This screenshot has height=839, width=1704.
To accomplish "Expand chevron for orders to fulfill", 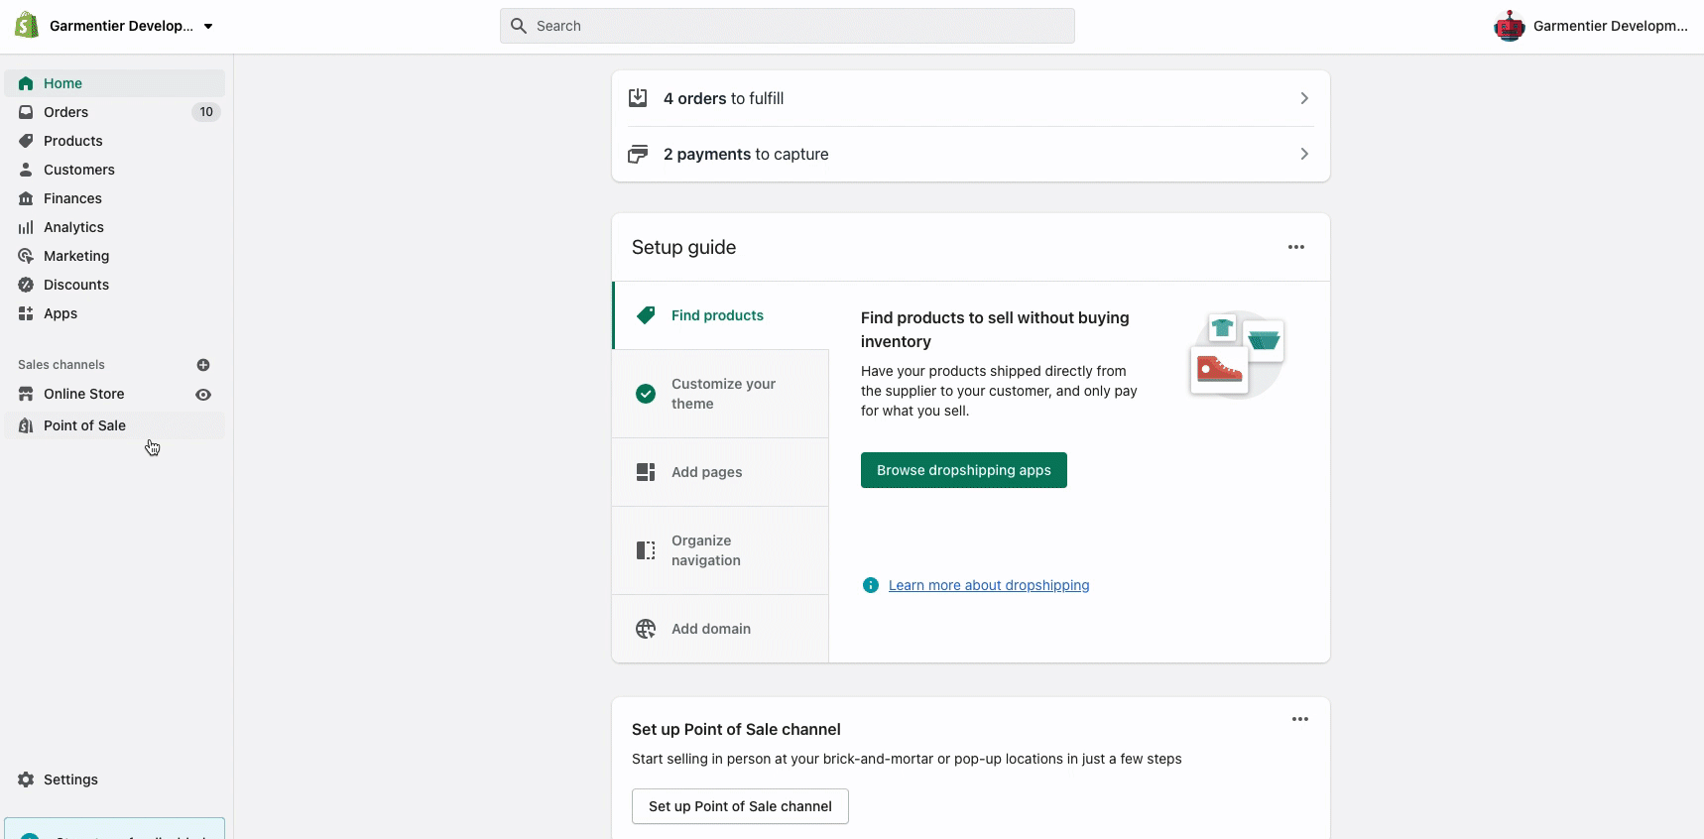I will [1304, 98].
